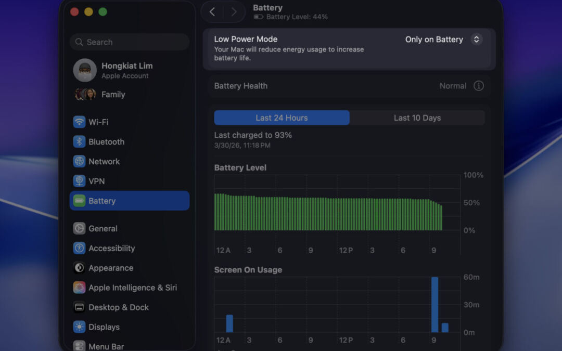
Task: Click the Displays sidebar icon
Action: click(79, 327)
